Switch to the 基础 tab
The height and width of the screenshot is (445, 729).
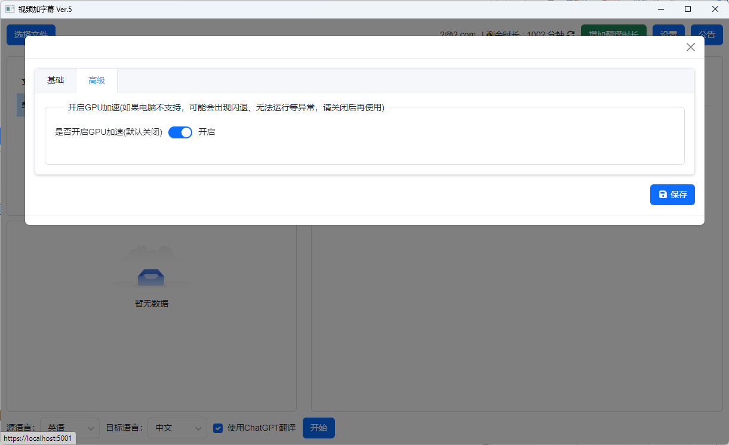click(56, 80)
